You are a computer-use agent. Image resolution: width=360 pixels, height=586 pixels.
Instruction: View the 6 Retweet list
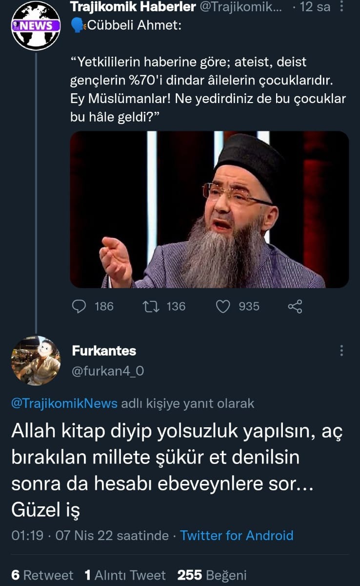pyautogui.click(x=42, y=575)
